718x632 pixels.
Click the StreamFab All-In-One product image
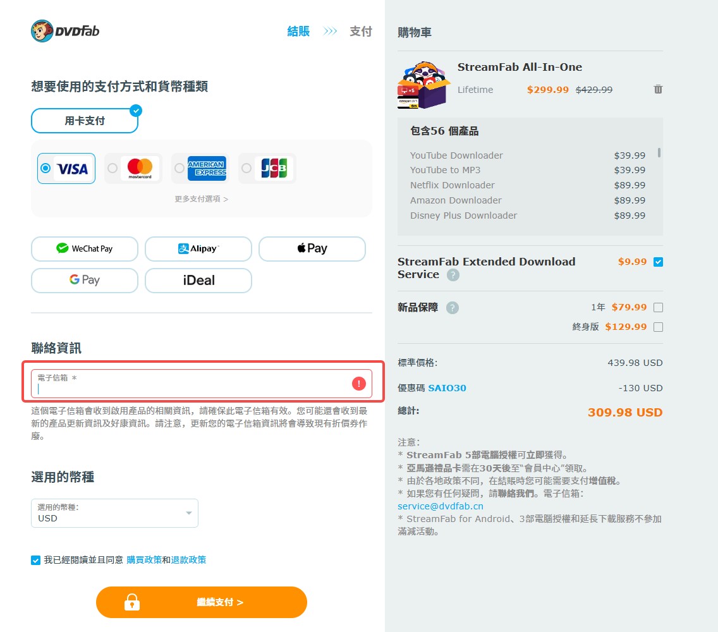(x=423, y=85)
